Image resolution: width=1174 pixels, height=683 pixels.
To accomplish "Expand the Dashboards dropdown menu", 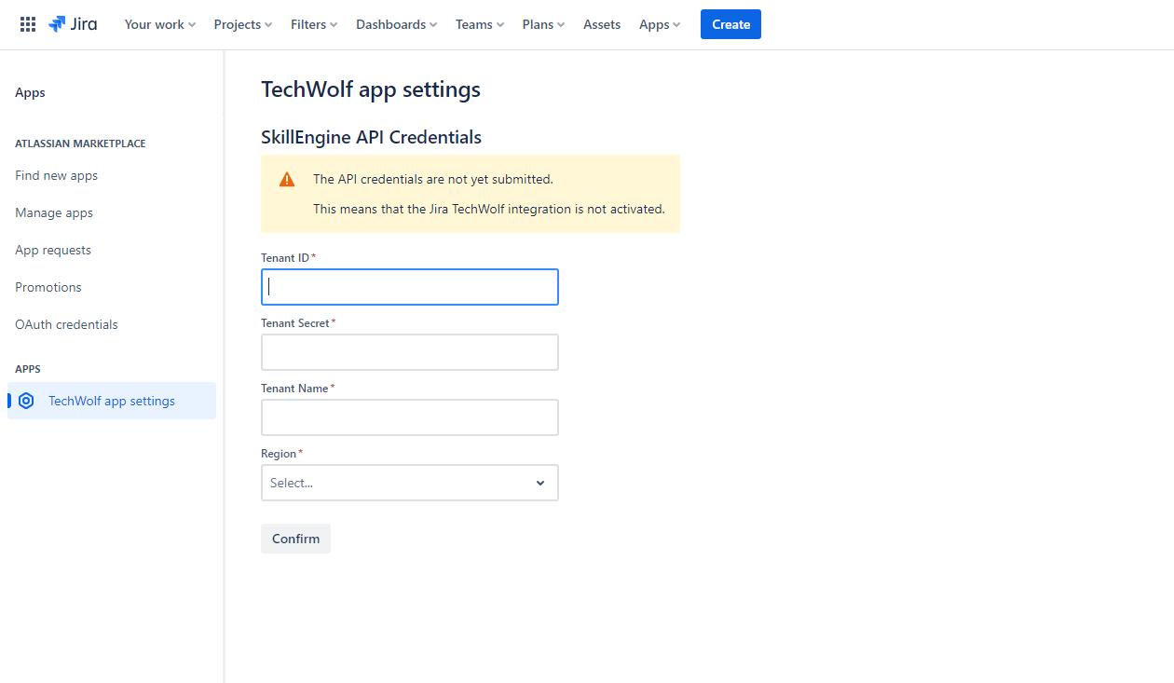I will point(396,24).
